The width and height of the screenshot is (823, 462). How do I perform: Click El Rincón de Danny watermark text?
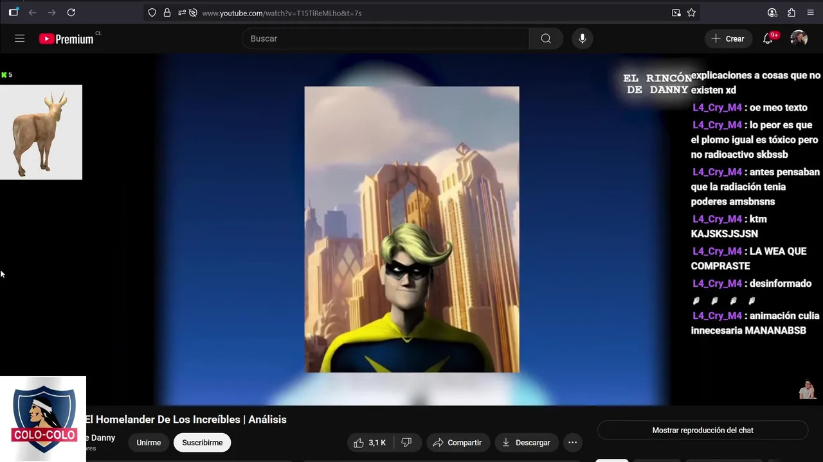click(657, 84)
